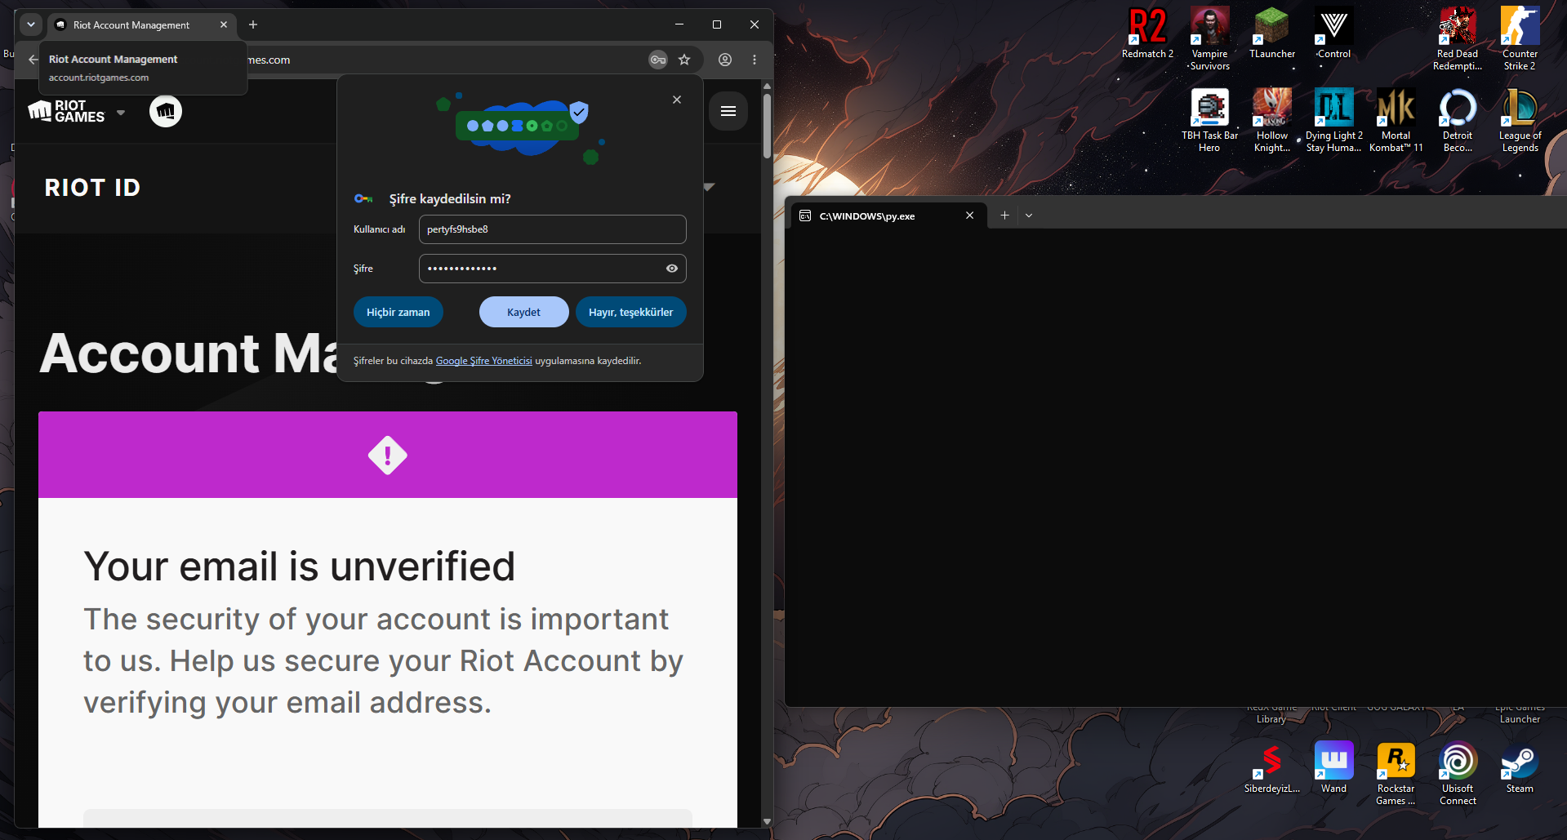The image size is (1567, 840).
Task: Click the RIOT ID heading text
Action: tap(92, 188)
